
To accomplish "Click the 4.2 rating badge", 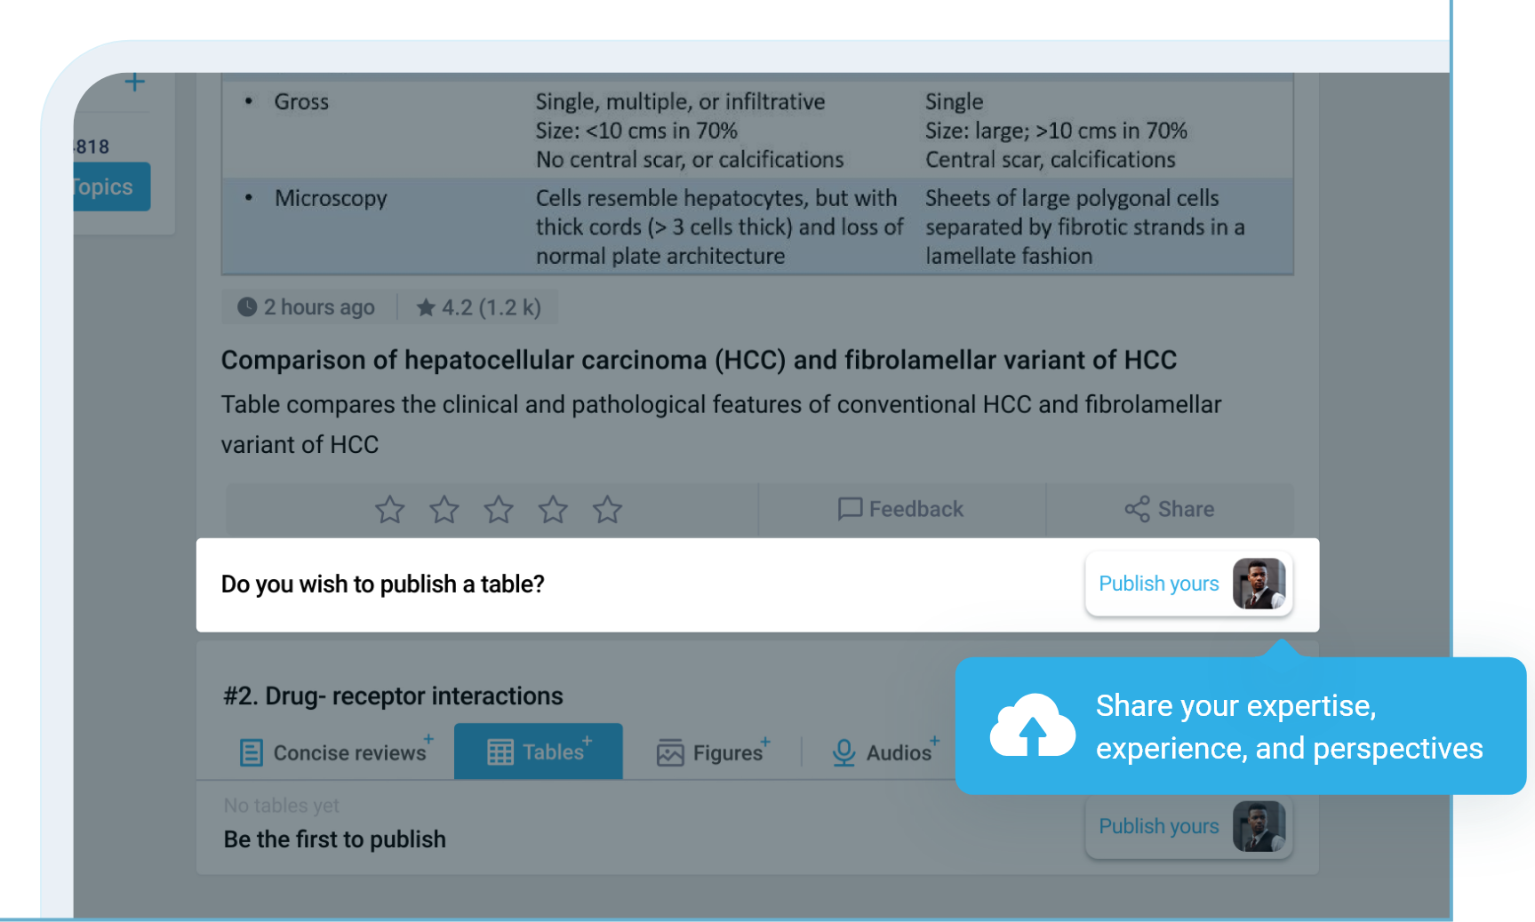I will click(x=478, y=307).
